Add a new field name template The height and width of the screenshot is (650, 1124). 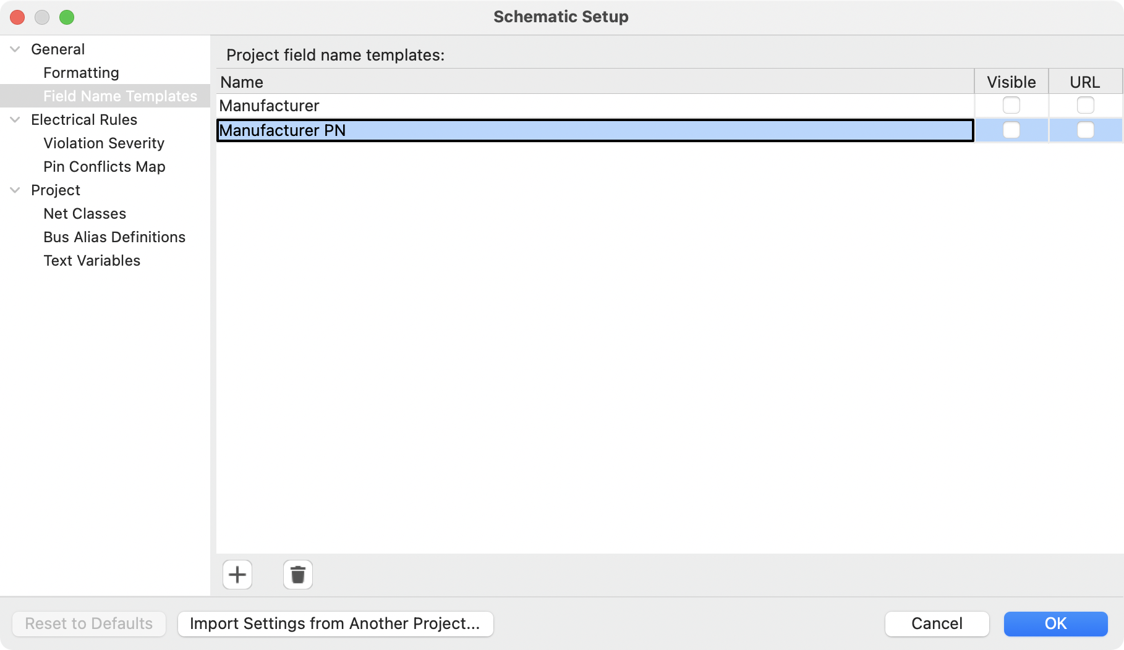237,575
